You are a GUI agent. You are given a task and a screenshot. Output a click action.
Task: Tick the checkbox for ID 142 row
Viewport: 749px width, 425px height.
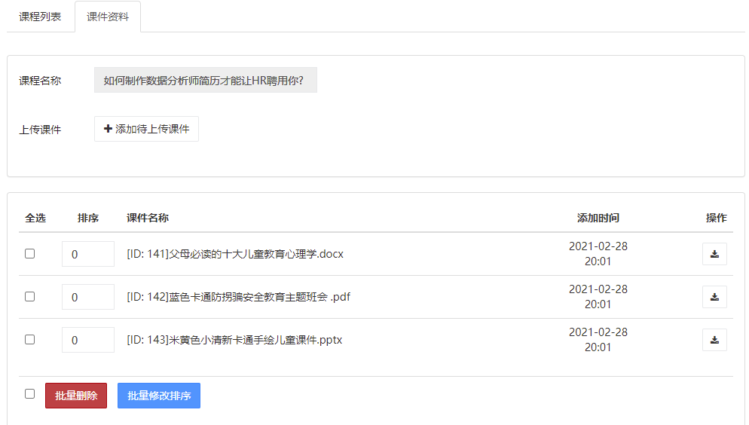pos(29,297)
